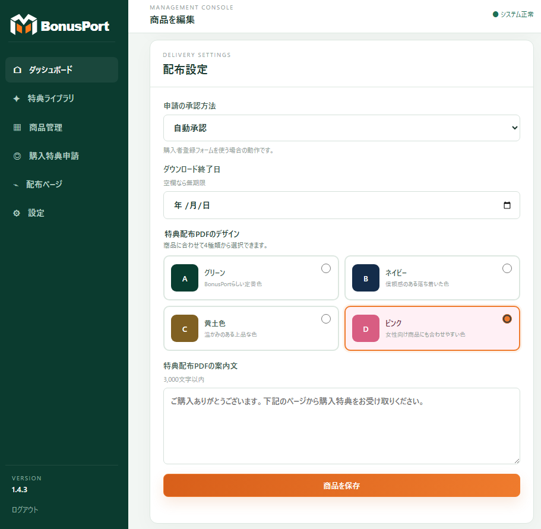Click the MANAGEMENT CONSOLE header text

tap(191, 8)
